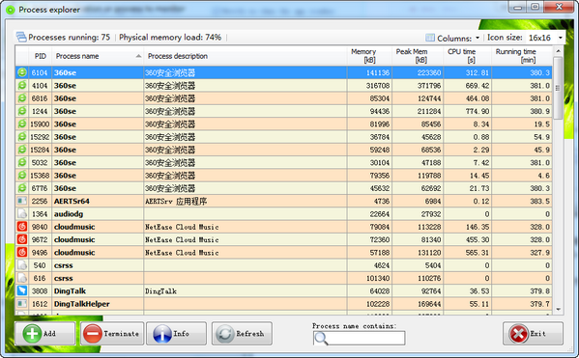Click the AERTSr64 process icon
579x358 pixels.
click(22, 201)
